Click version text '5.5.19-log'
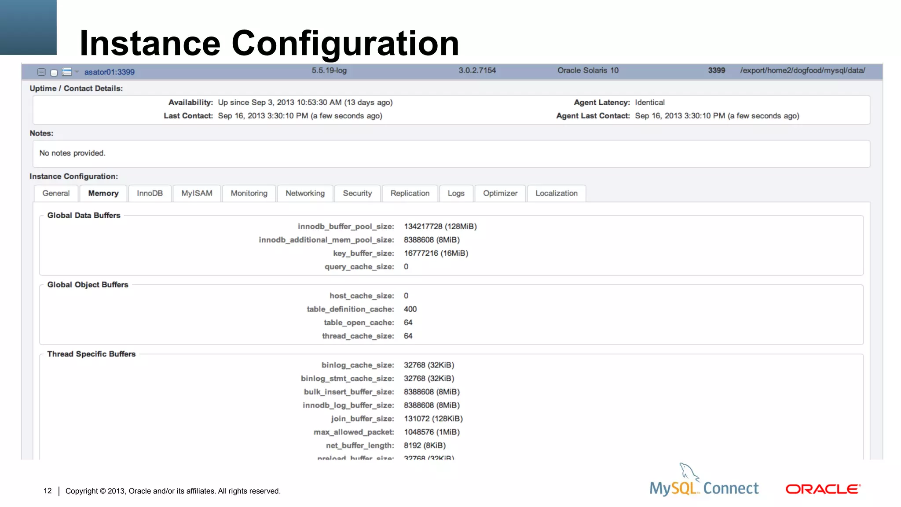The image size is (901, 507). pyautogui.click(x=329, y=70)
